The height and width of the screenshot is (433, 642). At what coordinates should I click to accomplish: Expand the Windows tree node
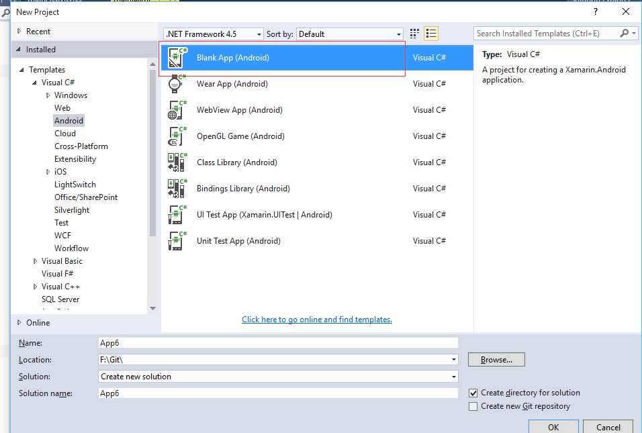click(x=48, y=95)
